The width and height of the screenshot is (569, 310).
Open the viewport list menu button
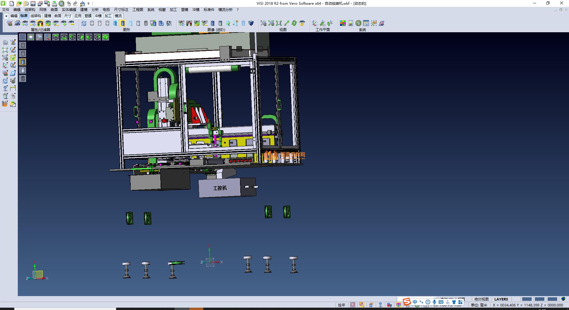coord(23,37)
